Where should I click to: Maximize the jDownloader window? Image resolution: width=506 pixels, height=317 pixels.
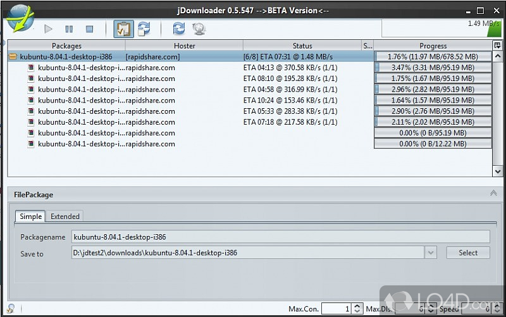(x=481, y=11)
